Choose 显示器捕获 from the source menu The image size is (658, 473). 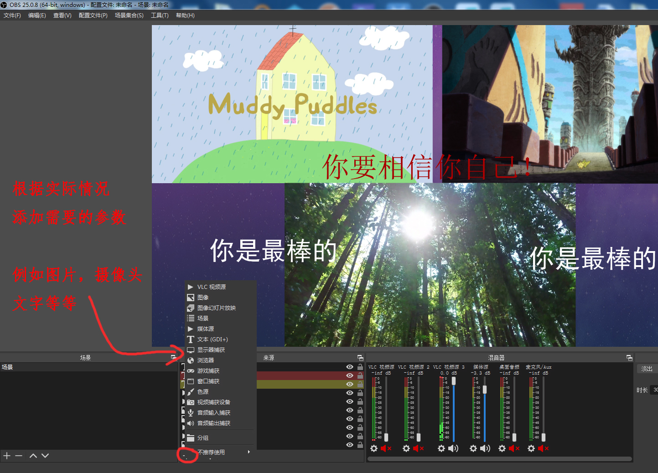click(211, 350)
